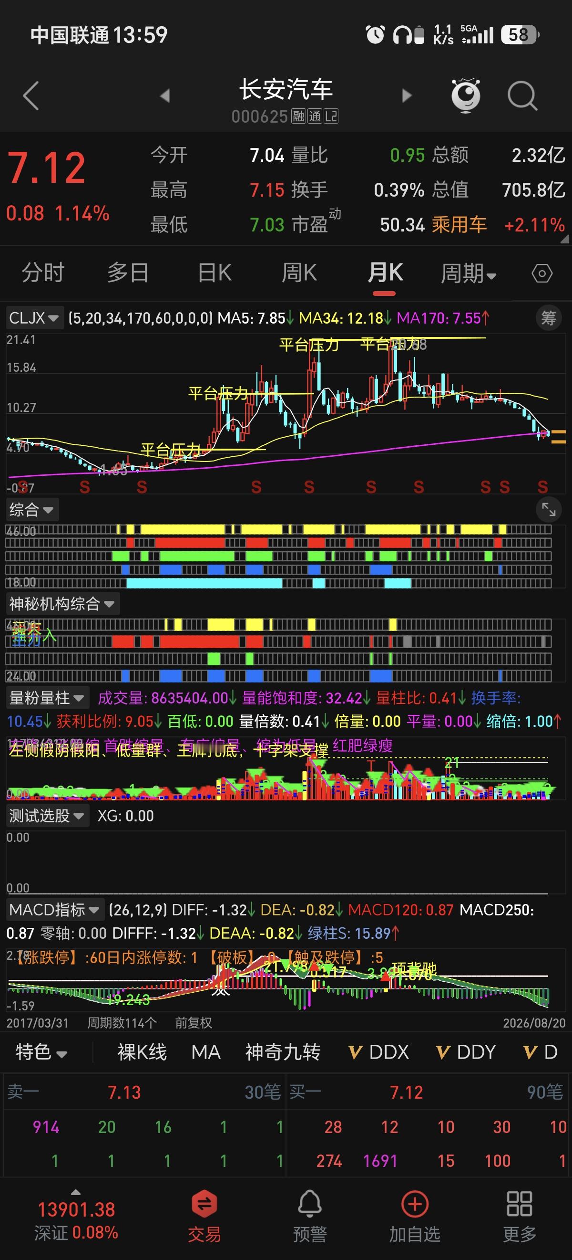Open the 神秘机构综合 dropdown
This screenshot has width=572, height=1260.
pos(62,604)
